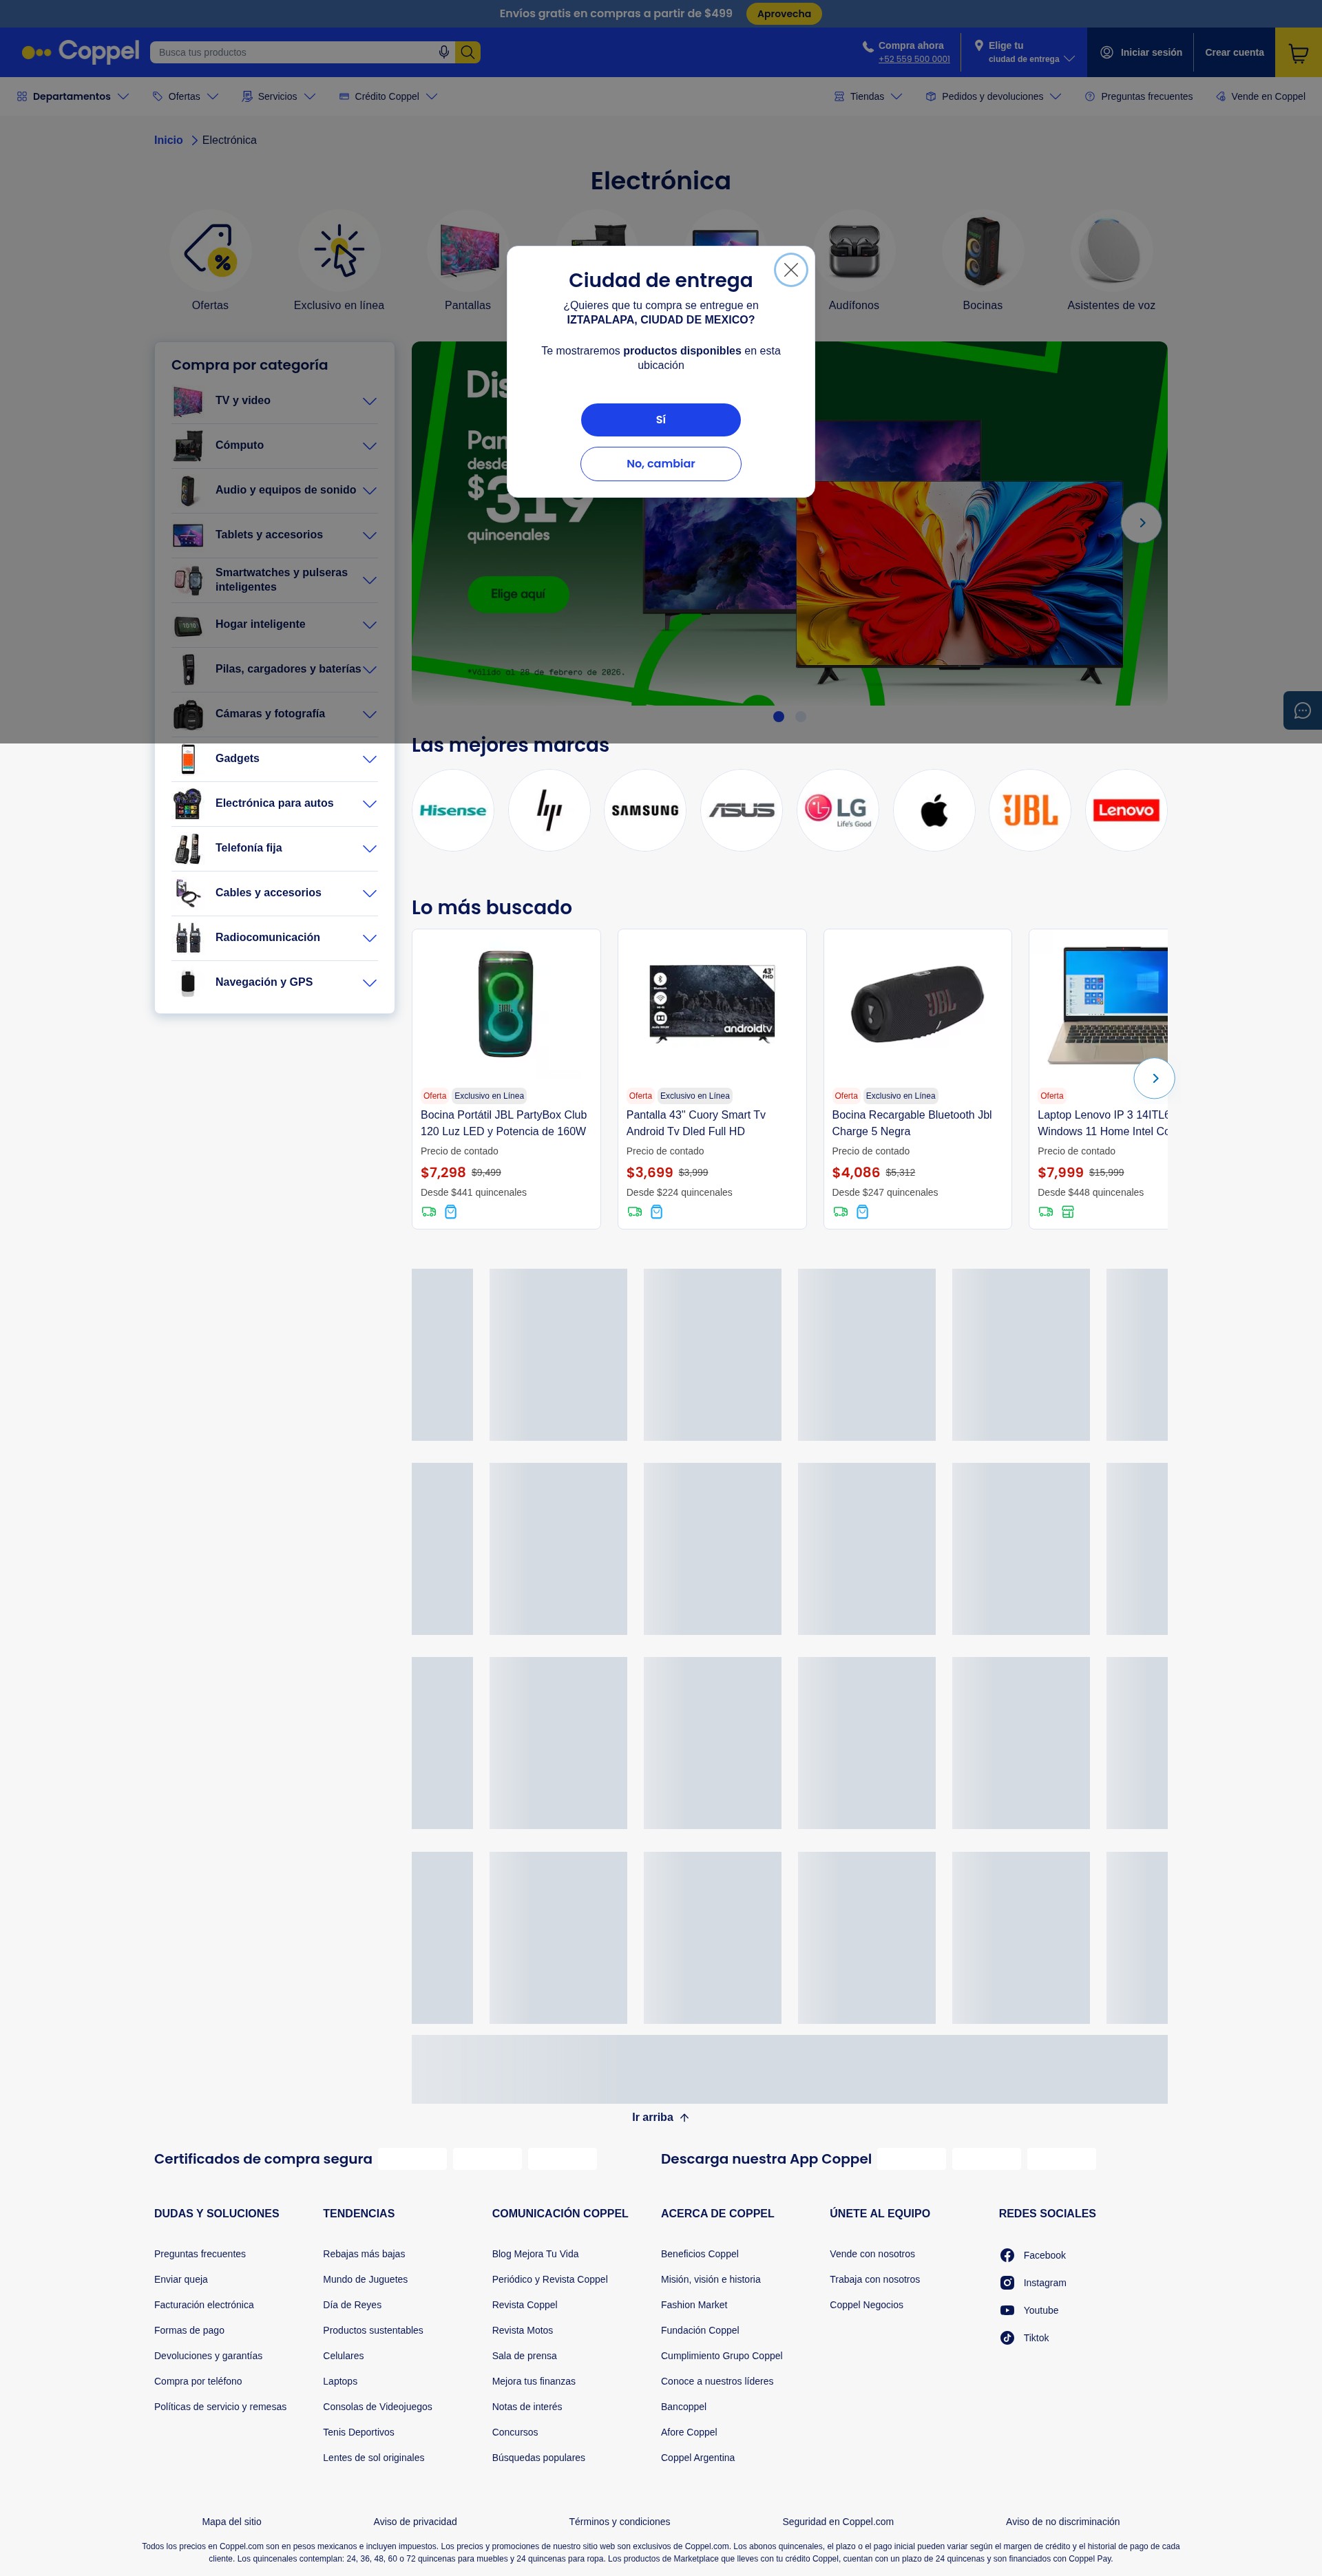This screenshot has height=2576, width=1322.
Task: Open the Crédito Coppel menu
Action: pyautogui.click(x=388, y=97)
